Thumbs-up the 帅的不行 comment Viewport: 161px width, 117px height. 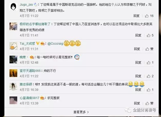click(x=150, y=76)
